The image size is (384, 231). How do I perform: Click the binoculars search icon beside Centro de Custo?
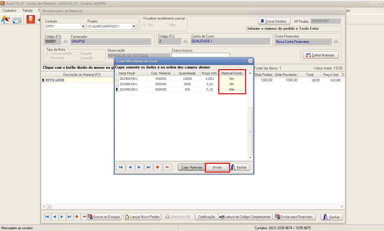pyautogui.click(x=185, y=42)
